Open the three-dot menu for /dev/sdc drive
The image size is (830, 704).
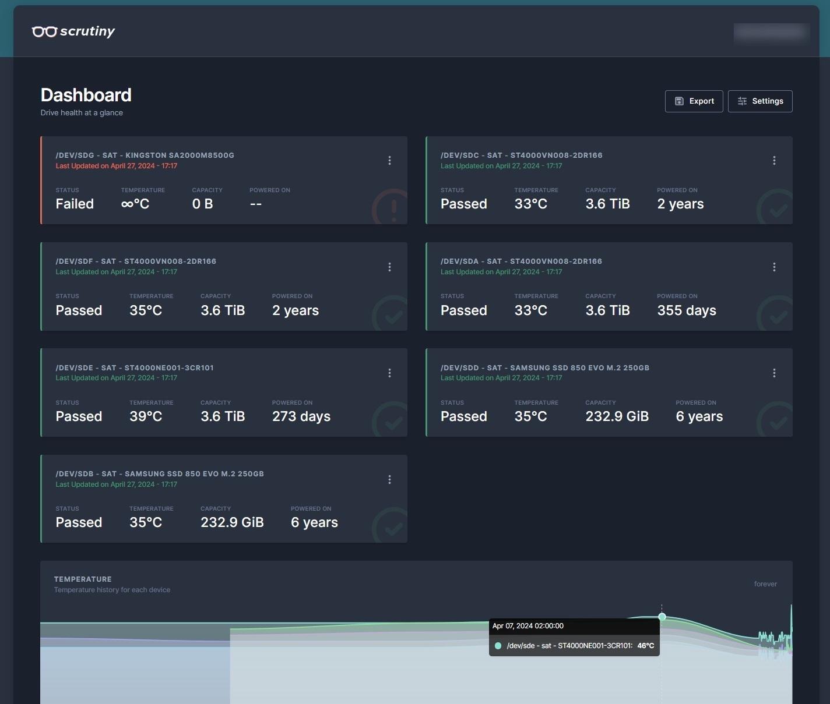(774, 161)
